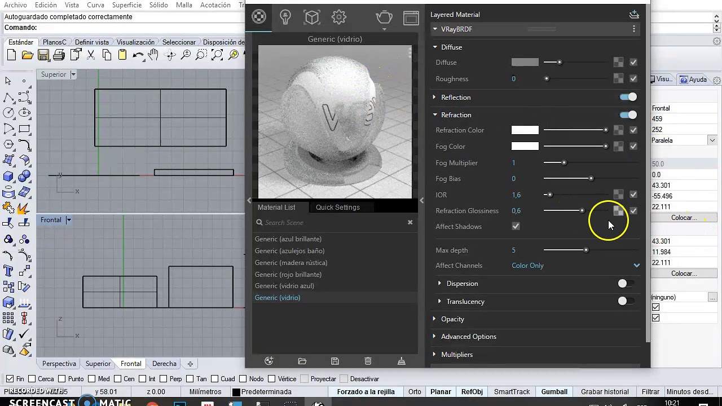The width and height of the screenshot is (722, 406).
Task: Open the Diffuse gray color swatch
Action: pyautogui.click(x=525, y=62)
